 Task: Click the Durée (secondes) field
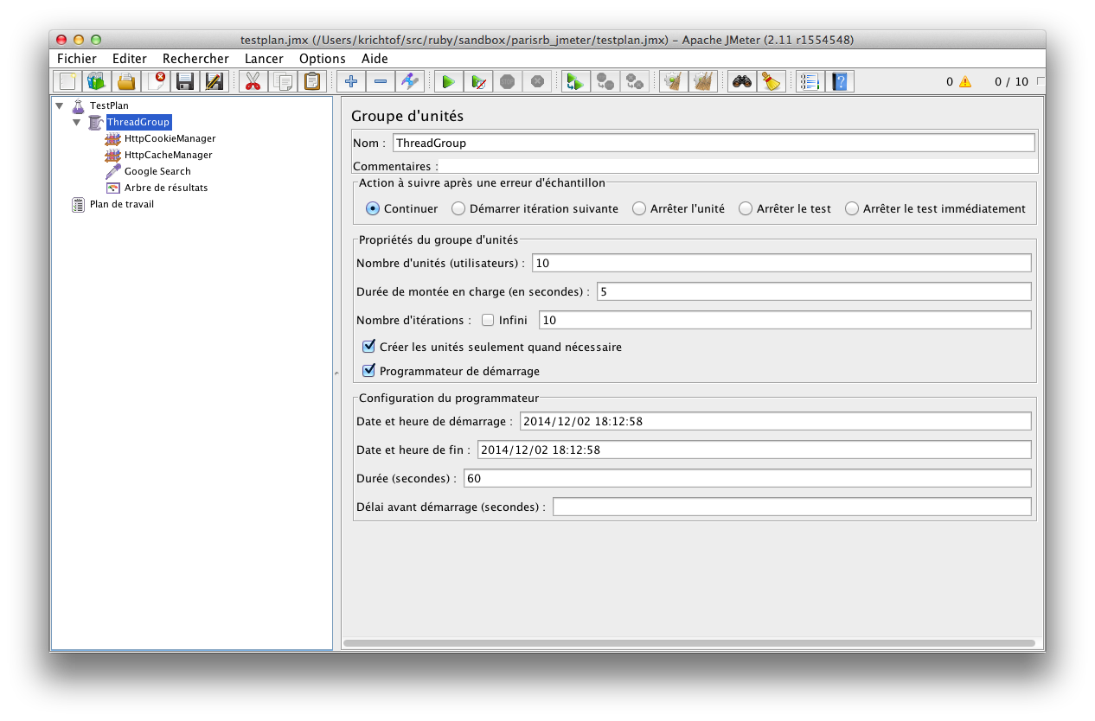[747, 478]
